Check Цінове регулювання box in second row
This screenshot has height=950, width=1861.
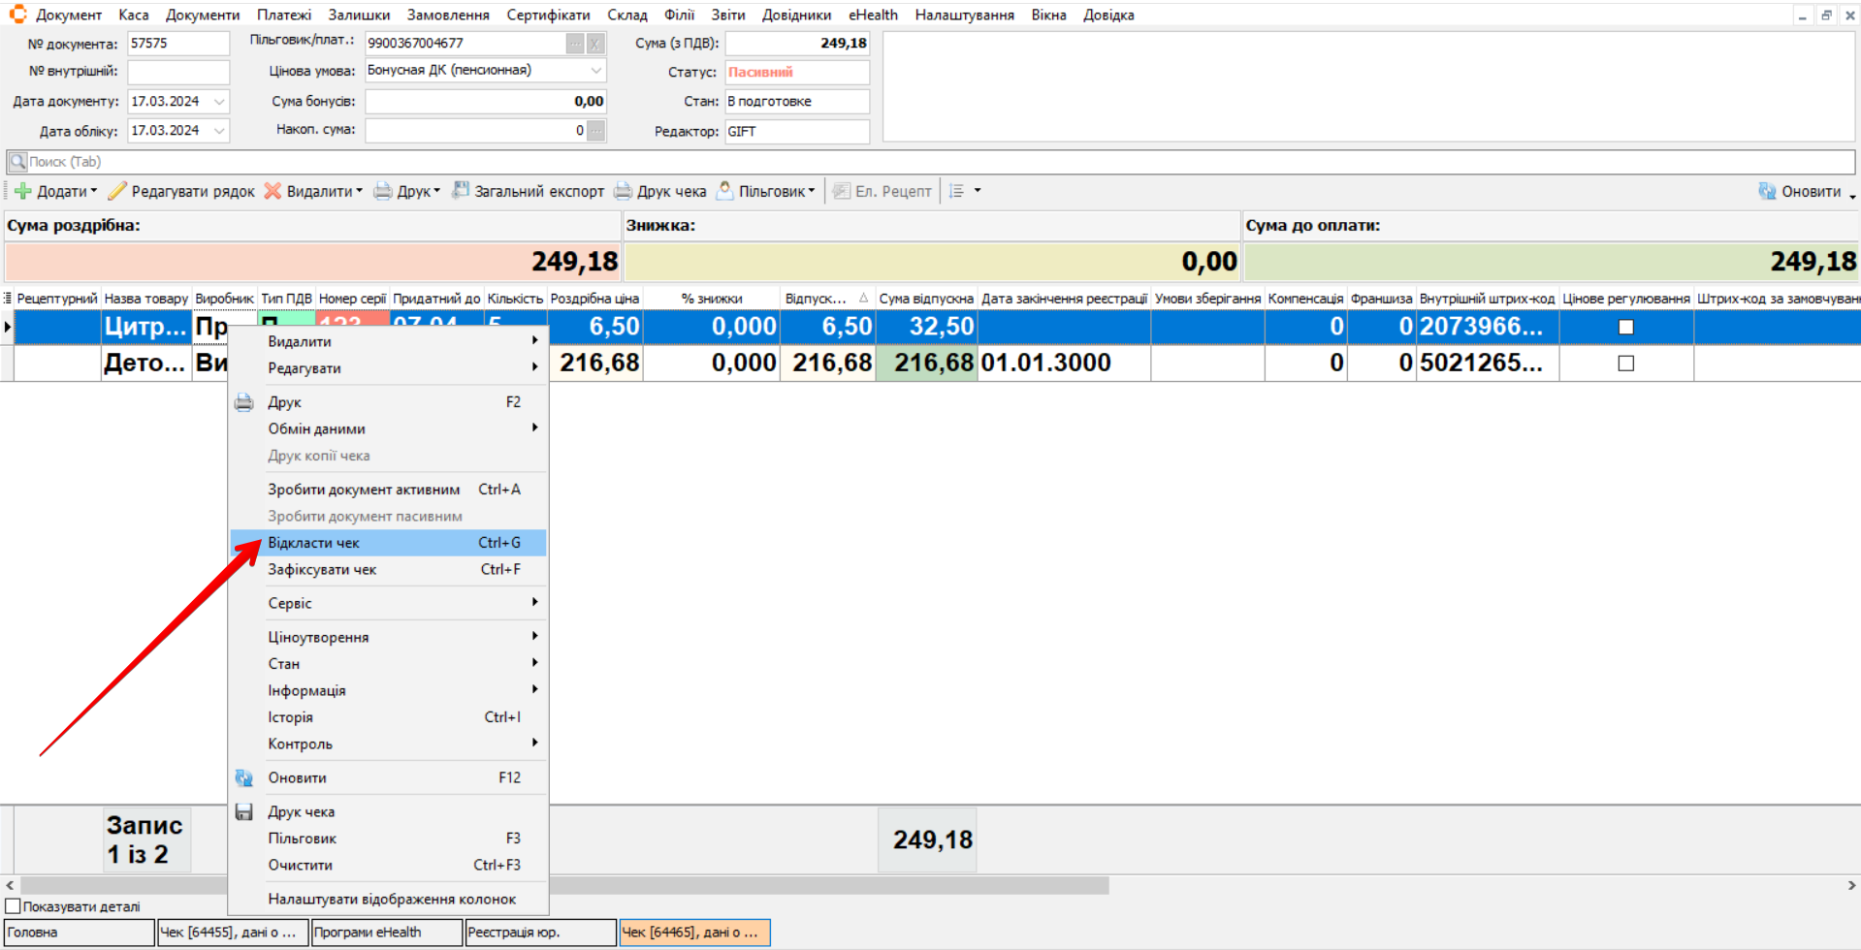click(1626, 364)
